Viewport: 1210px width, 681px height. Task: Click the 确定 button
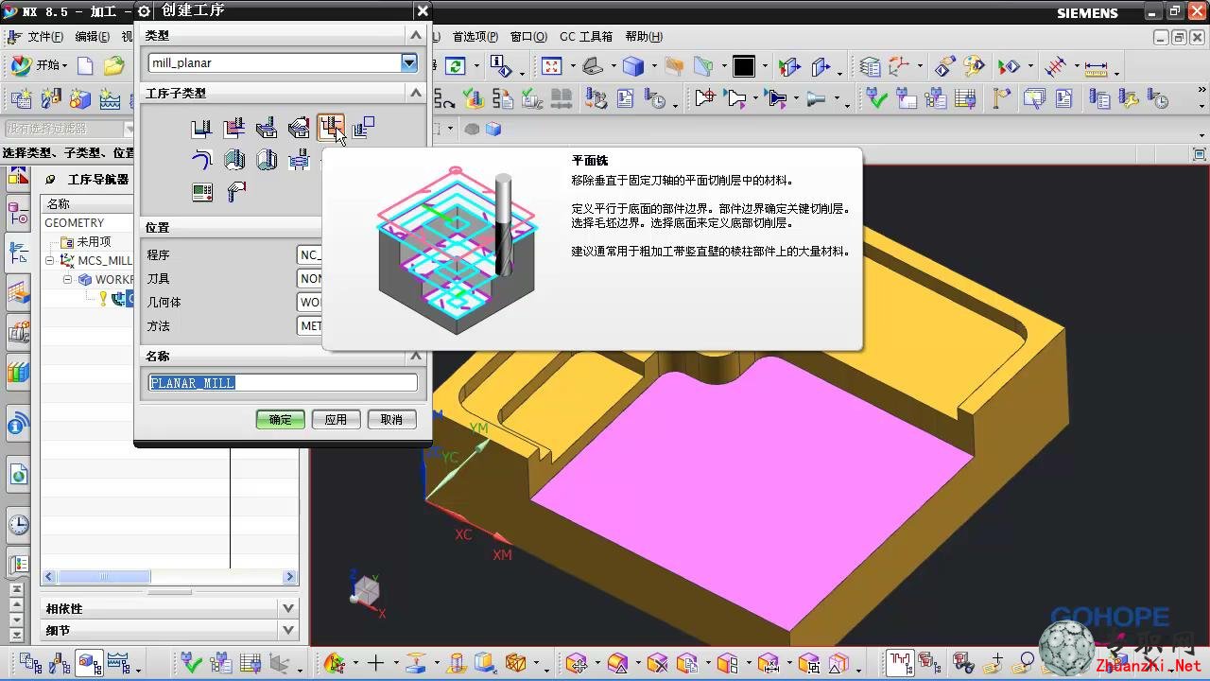point(281,419)
